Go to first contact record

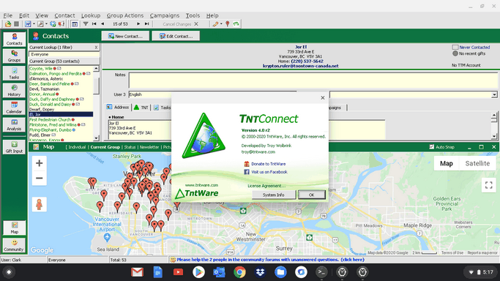[x=94, y=24]
